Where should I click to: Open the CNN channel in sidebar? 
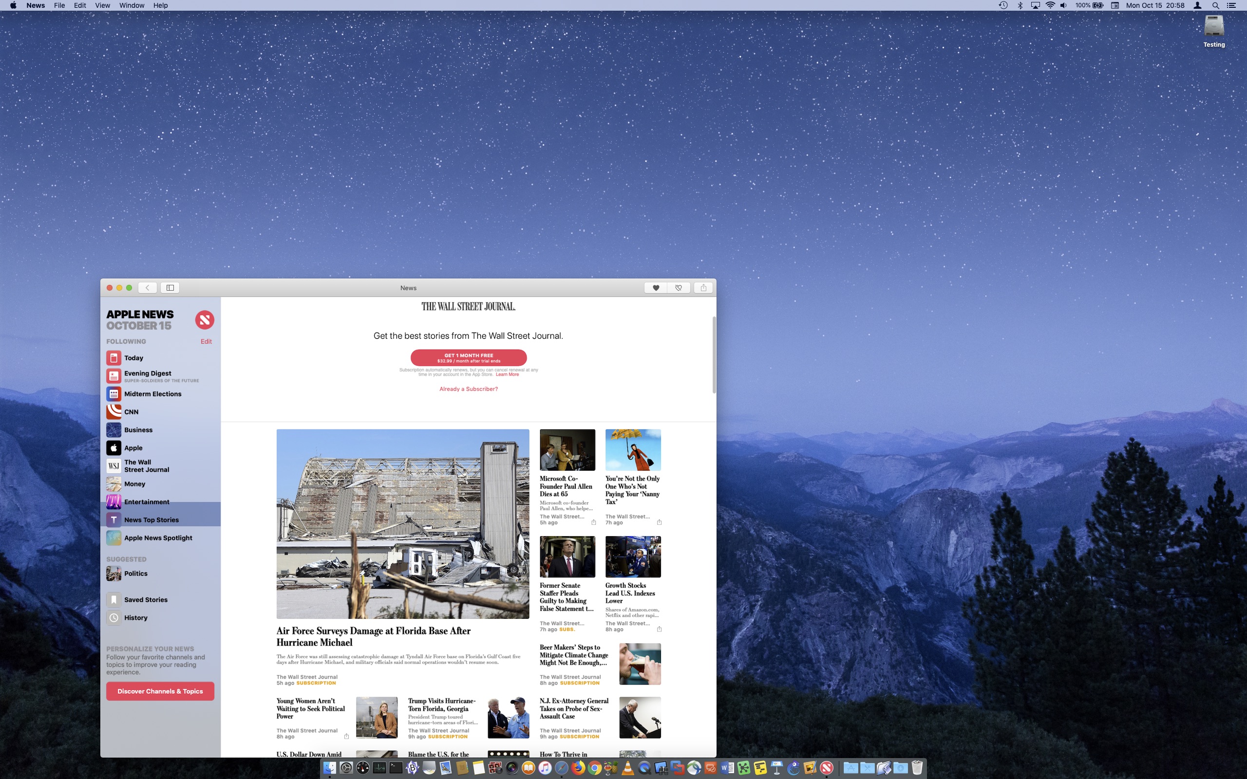(x=132, y=412)
